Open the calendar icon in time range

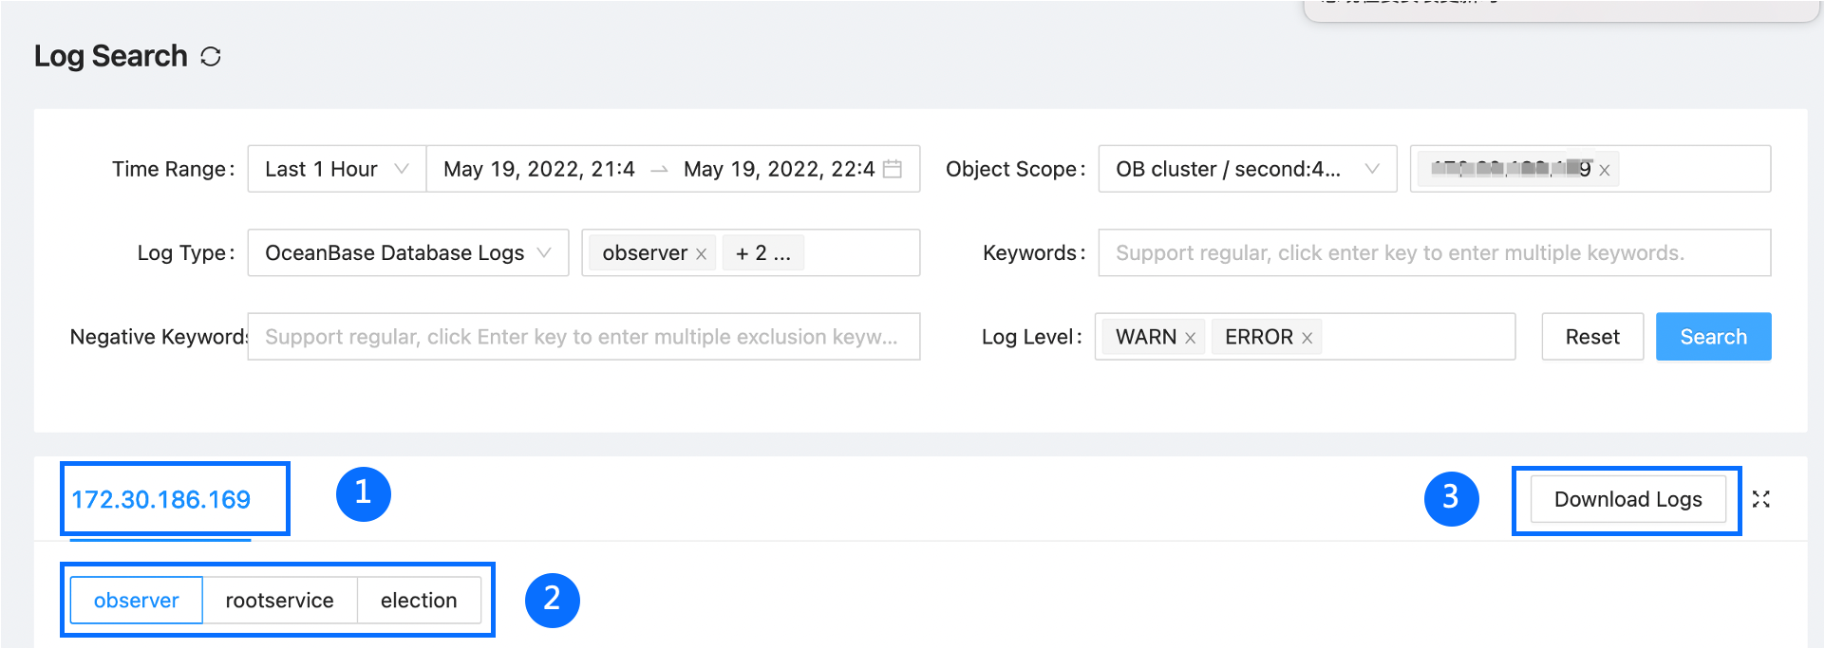(x=893, y=169)
